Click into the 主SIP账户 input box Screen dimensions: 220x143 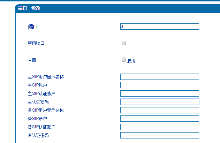tap(159, 85)
